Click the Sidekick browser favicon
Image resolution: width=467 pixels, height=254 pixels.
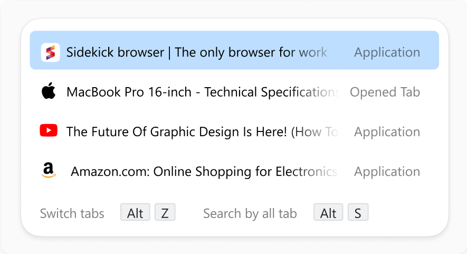point(50,52)
